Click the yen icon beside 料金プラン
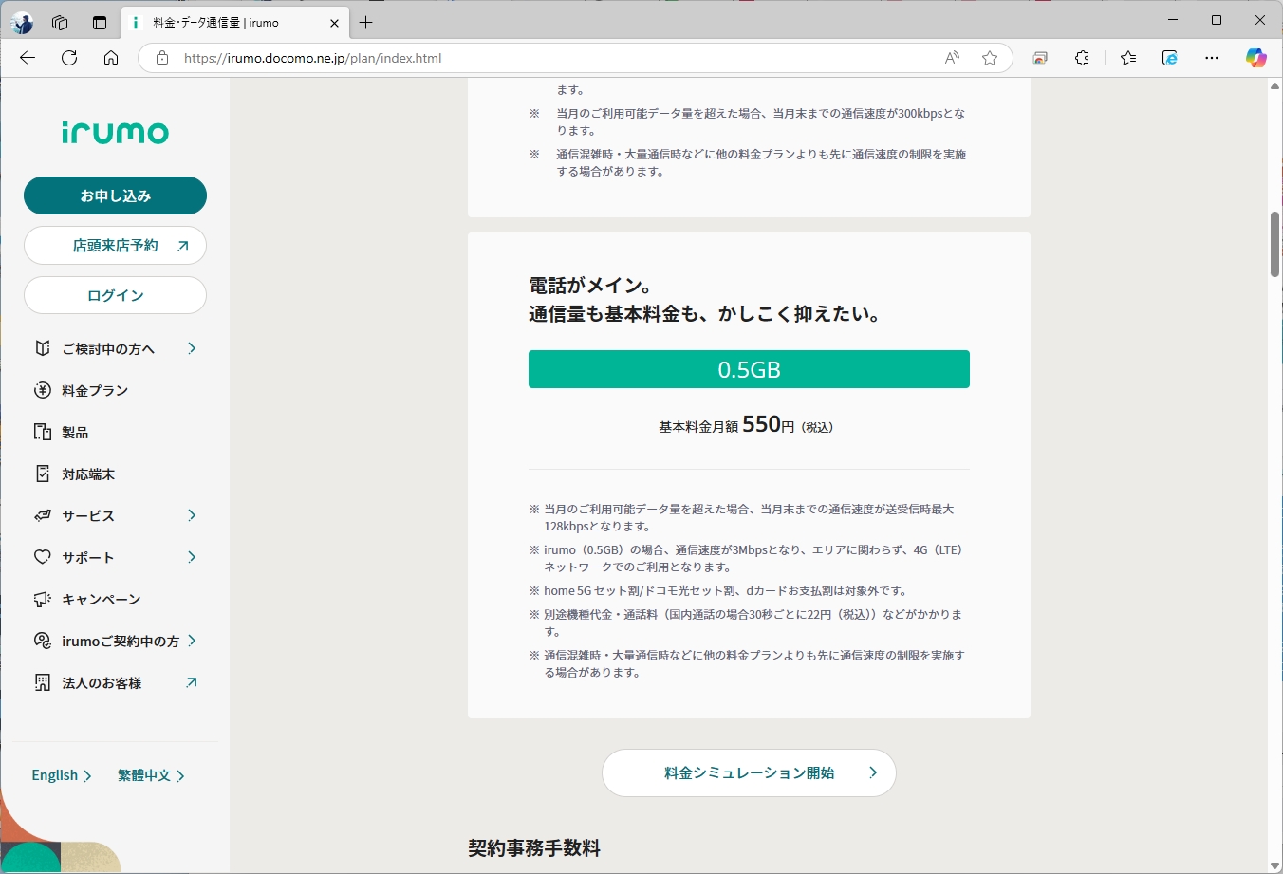Image resolution: width=1283 pixels, height=874 pixels. tap(43, 390)
